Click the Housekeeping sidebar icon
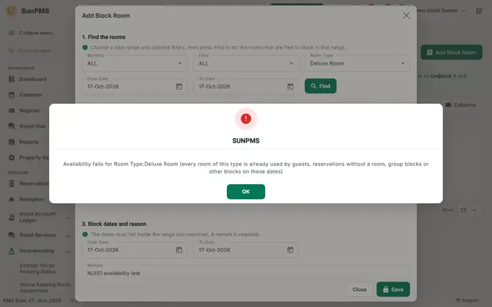492x307 pixels. [x=12, y=250]
